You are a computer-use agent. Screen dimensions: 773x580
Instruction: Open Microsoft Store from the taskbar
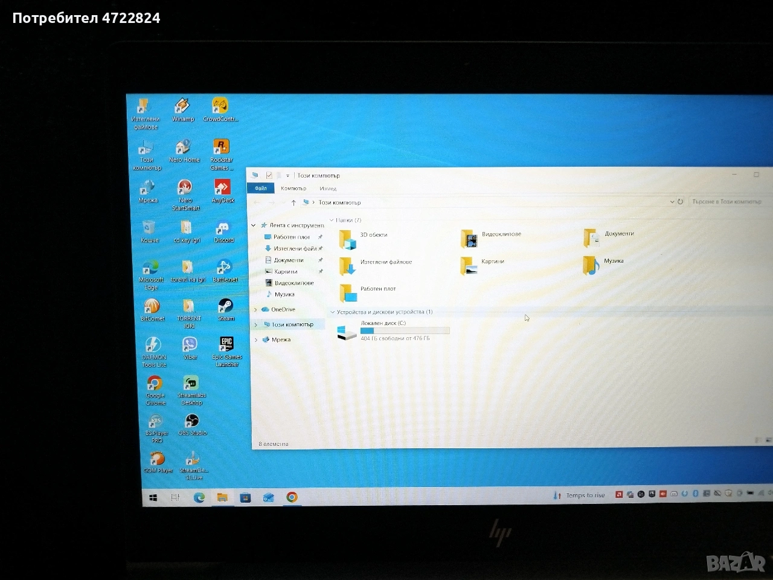point(245,498)
